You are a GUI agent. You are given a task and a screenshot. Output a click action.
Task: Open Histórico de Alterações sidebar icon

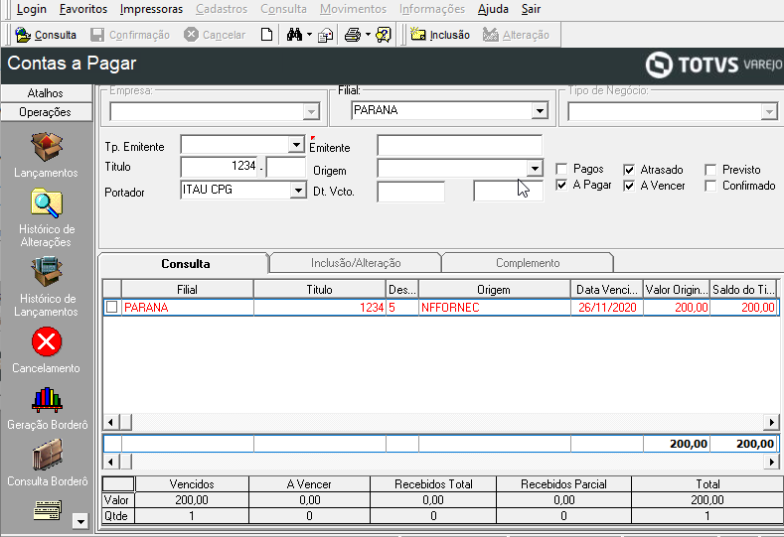coord(46,203)
